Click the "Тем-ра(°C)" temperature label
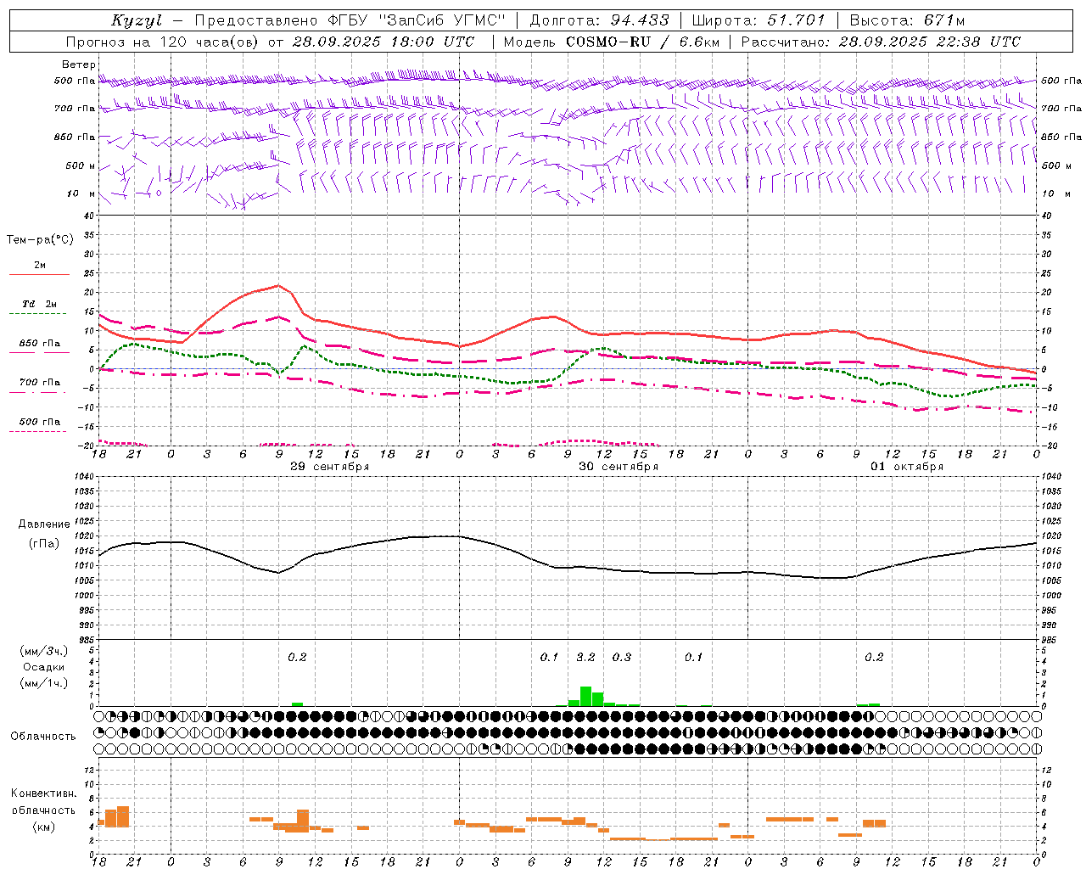1086x869 pixels. pyautogui.click(x=40, y=240)
